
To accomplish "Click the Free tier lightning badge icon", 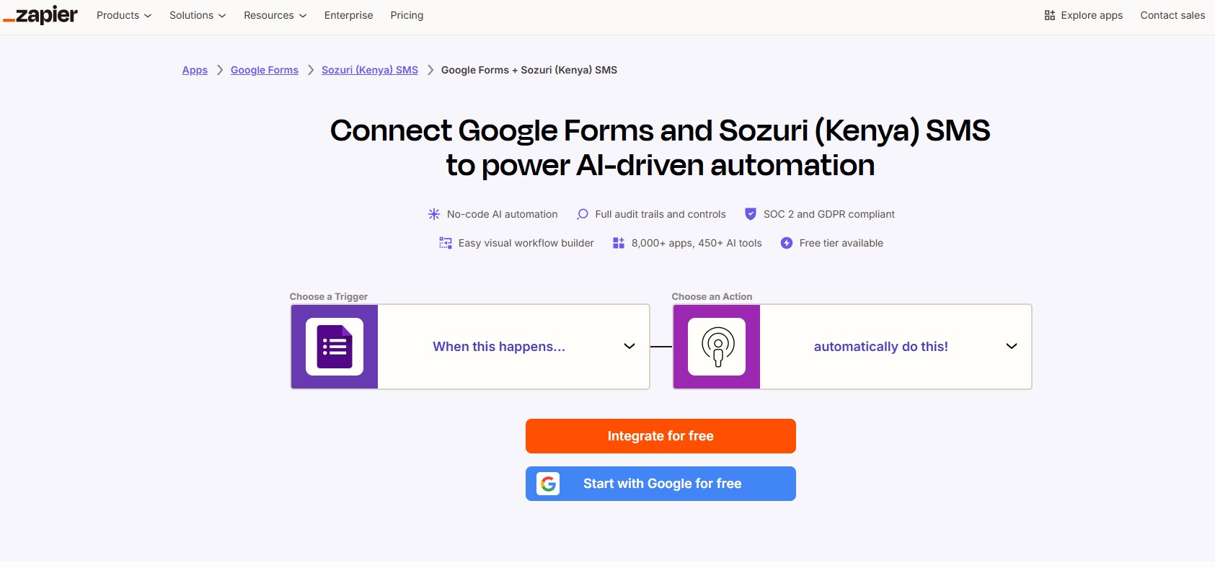I will pos(787,243).
